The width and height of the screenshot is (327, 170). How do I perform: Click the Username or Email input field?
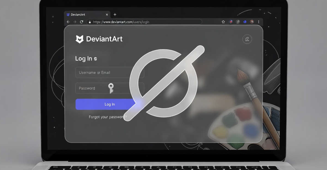click(x=105, y=72)
